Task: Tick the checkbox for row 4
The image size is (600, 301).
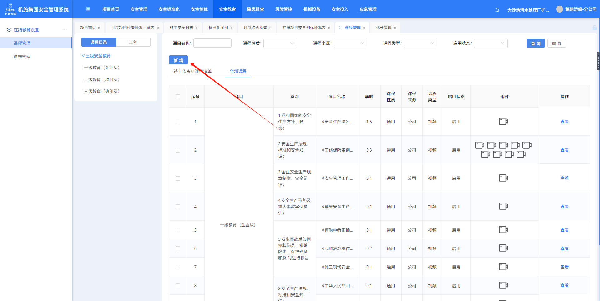Action: click(x=178, y=207)
